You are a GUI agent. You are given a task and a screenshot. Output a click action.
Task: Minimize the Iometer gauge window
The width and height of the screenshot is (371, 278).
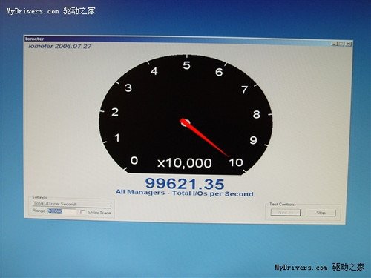click(x=334, y=44)
